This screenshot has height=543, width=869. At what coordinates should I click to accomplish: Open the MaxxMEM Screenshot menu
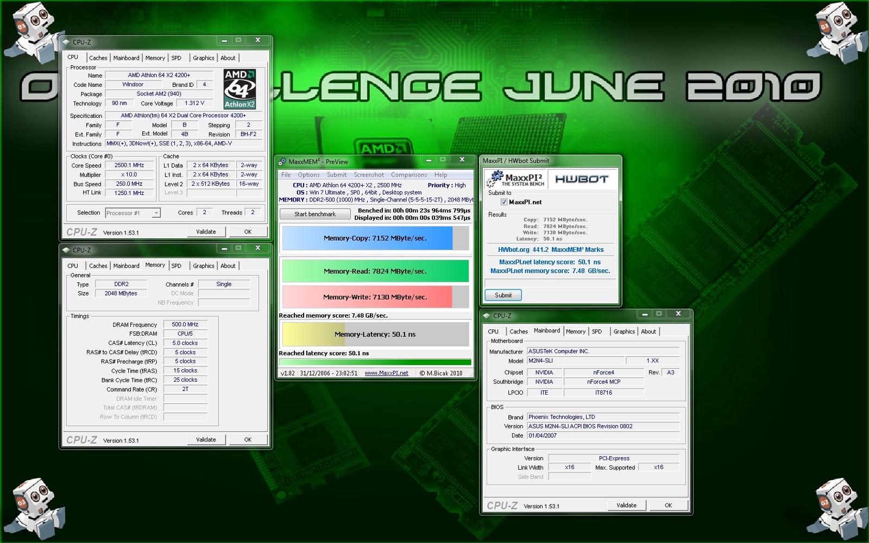[x=369, y=175]
